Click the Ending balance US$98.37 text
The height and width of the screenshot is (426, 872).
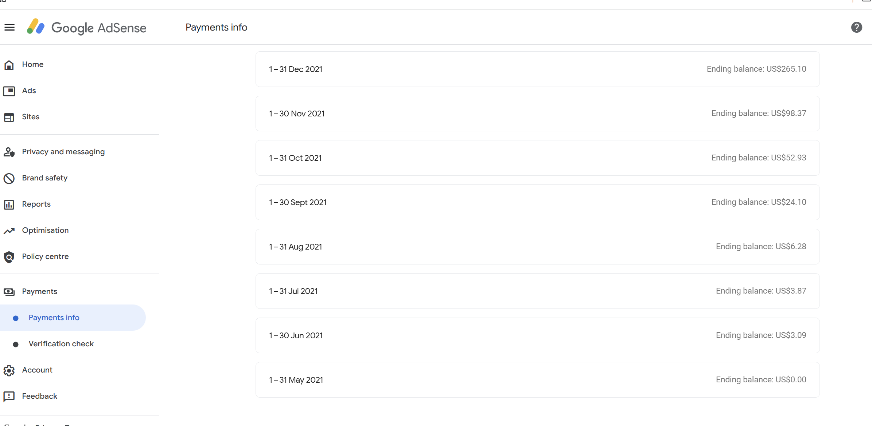click(758, 114)
